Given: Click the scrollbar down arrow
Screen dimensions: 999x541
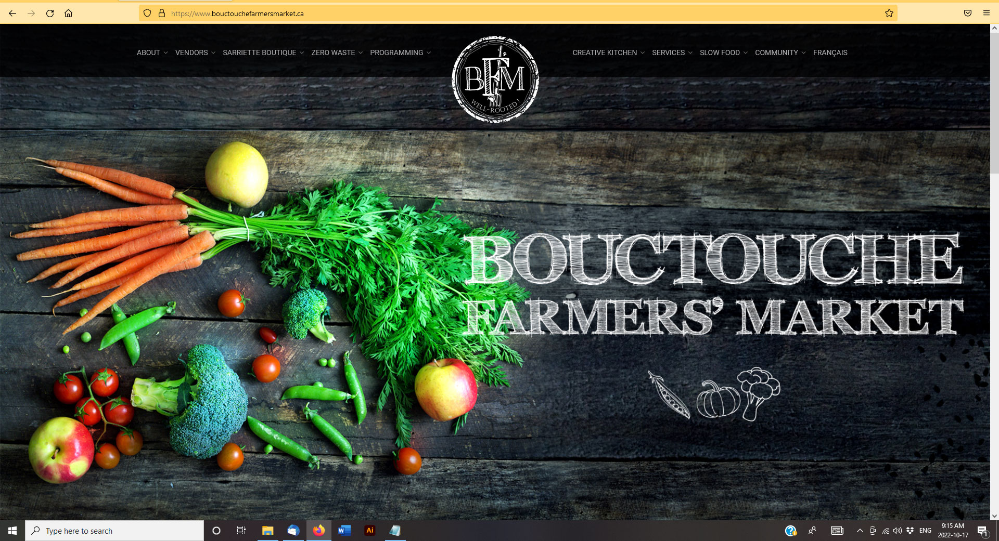Looking at the screenshot, I should click(994, 516).
